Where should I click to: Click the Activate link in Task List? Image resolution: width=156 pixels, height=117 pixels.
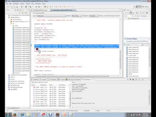tap(144, 16)
